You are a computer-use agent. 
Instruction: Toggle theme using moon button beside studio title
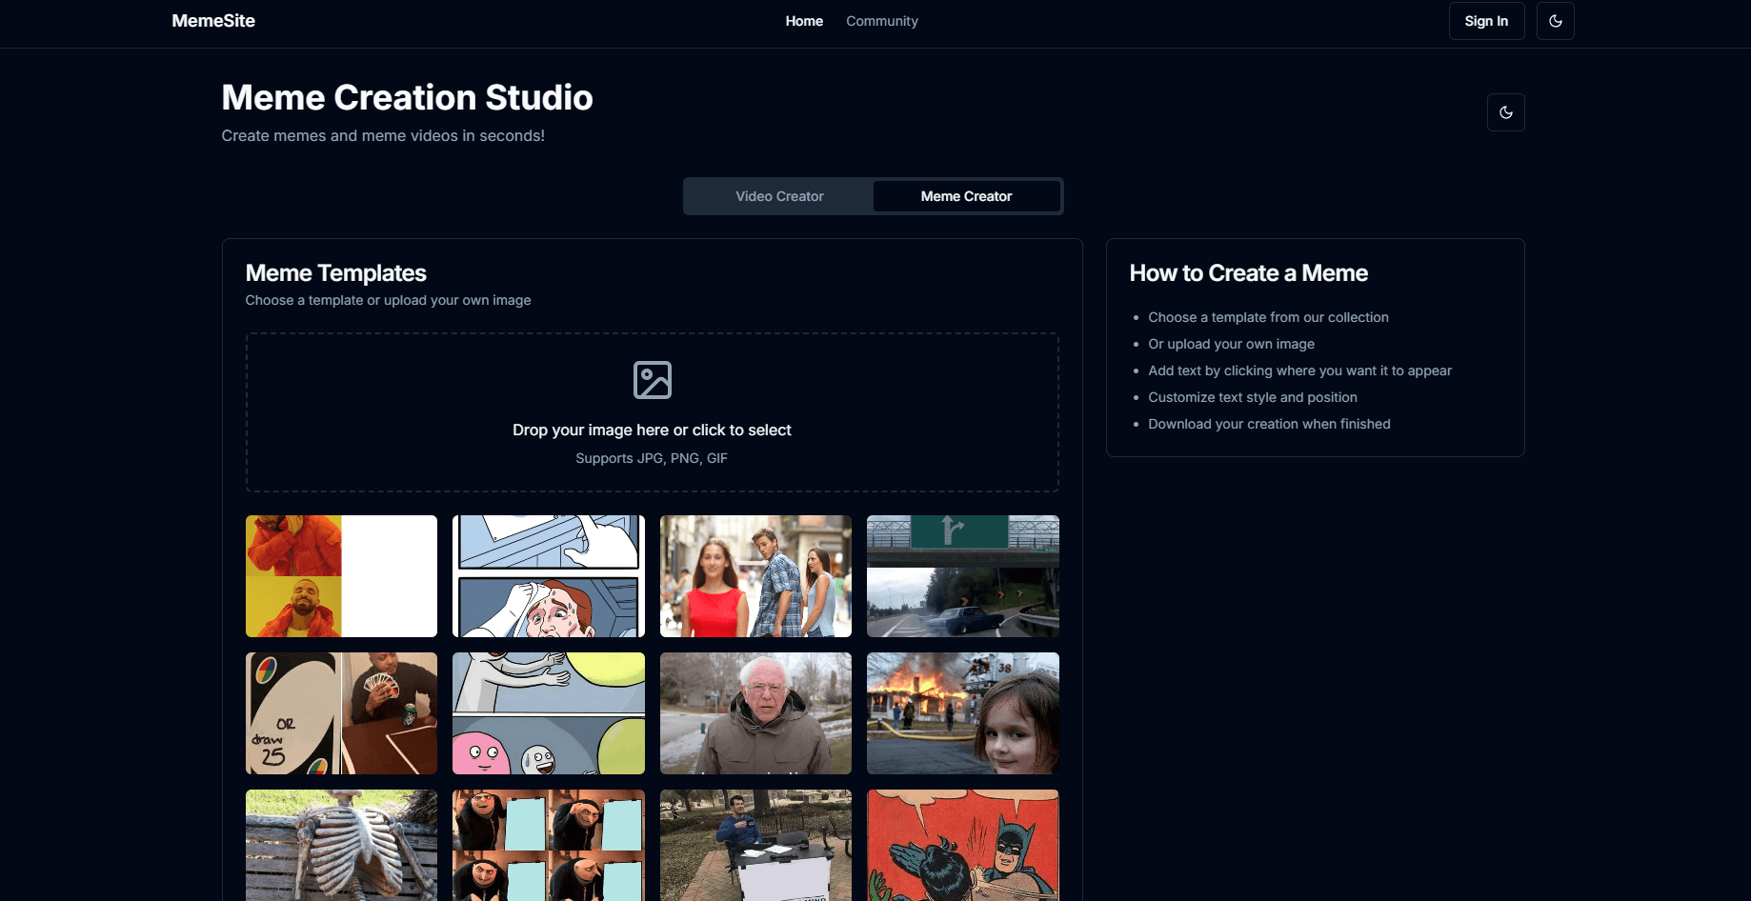1505,112
